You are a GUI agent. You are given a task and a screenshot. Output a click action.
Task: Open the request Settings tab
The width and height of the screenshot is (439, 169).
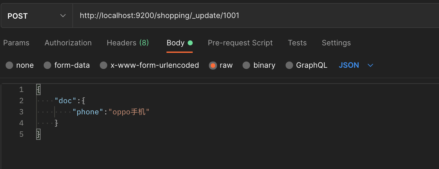coord(336,43)
